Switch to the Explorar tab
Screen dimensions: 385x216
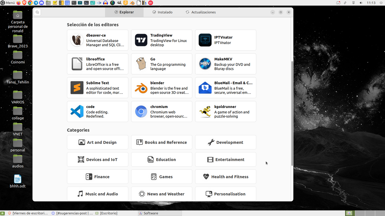(124, 12)
